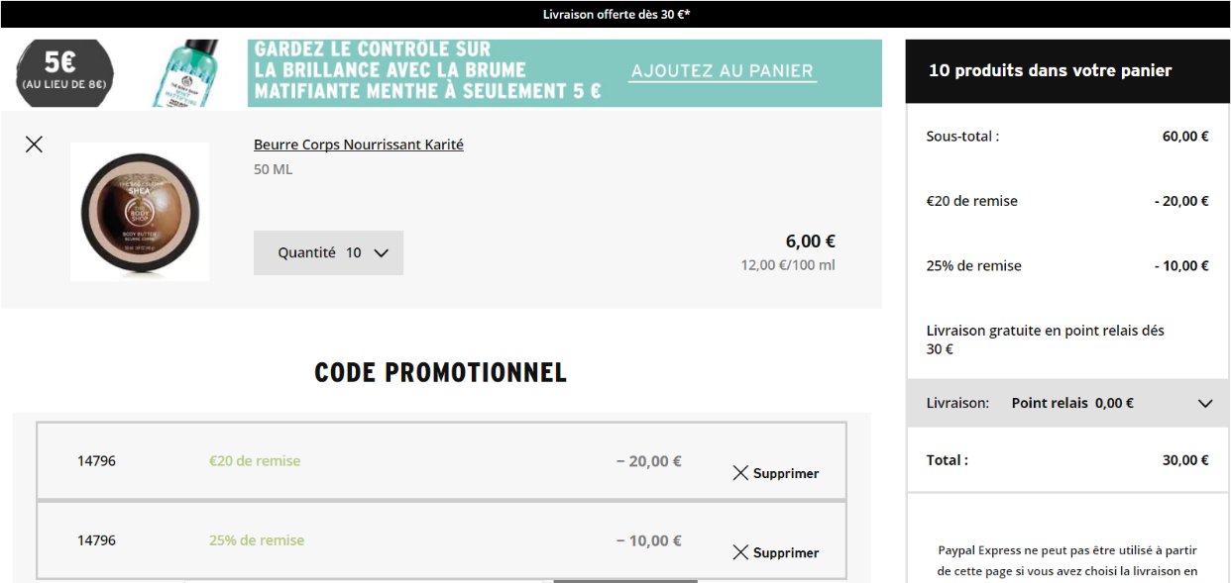The height and width of the screenshot is (583, 1231).
Task: Click X icon beside first Supprimer
Action: 740,473
